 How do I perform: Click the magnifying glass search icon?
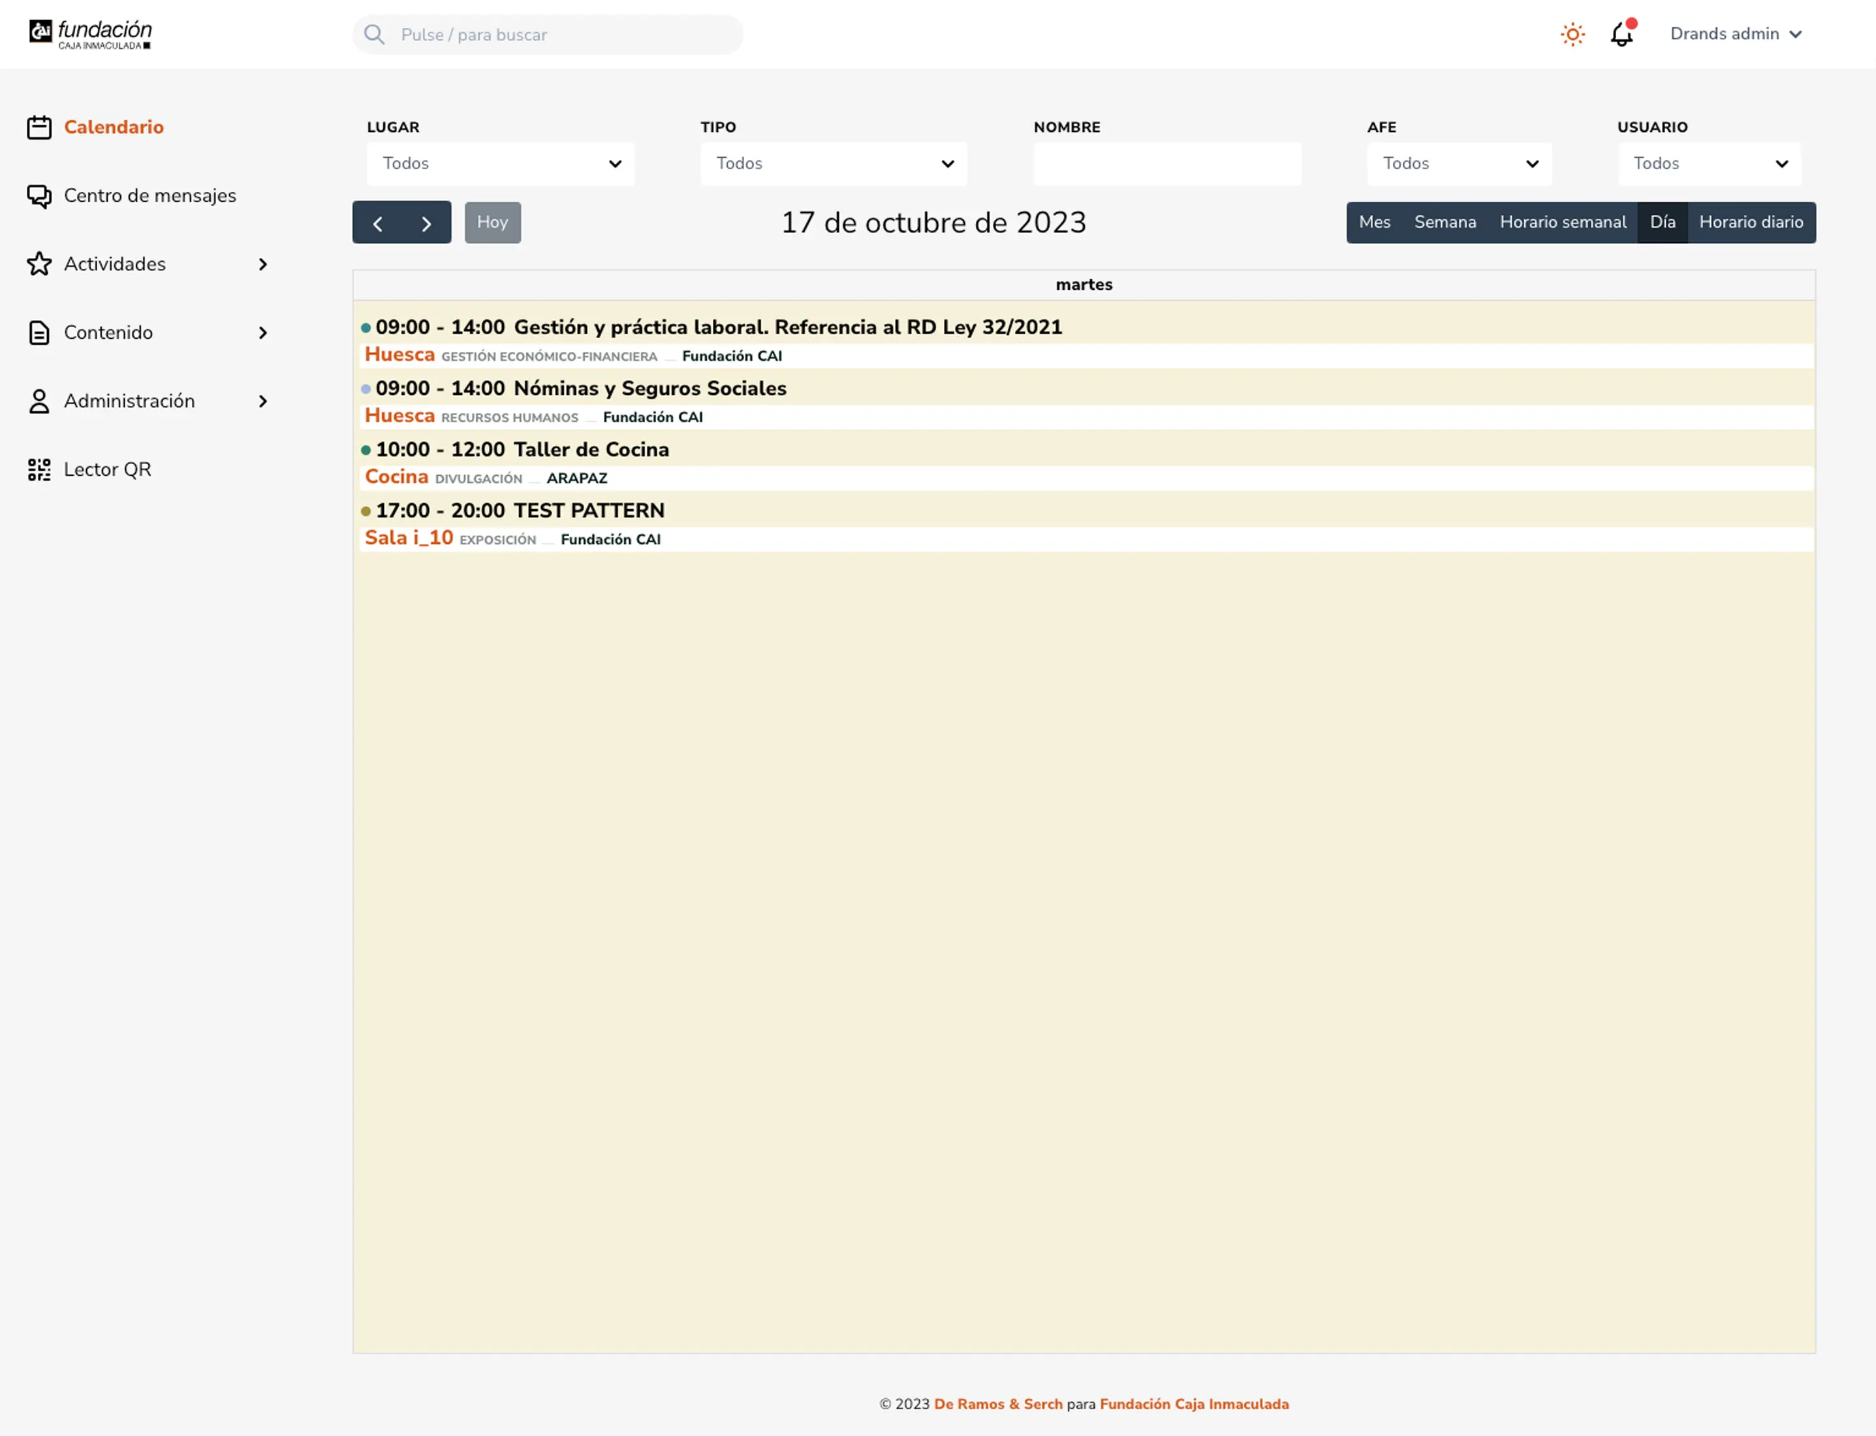point(374,34)
